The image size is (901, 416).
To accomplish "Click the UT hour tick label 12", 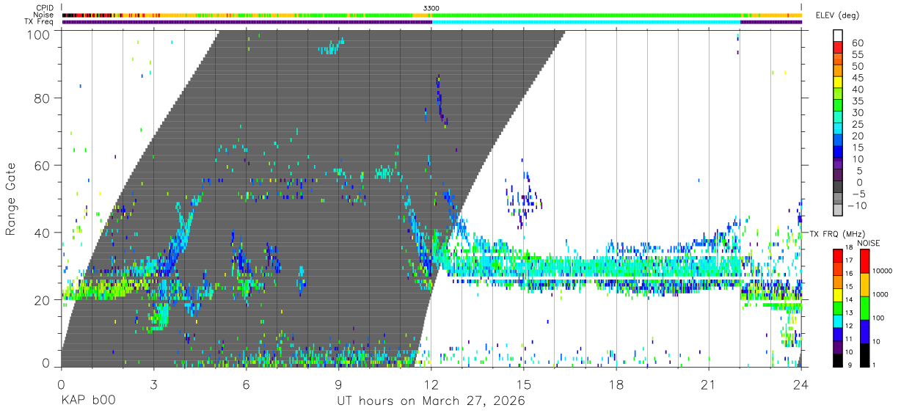I will click(431, 384).
